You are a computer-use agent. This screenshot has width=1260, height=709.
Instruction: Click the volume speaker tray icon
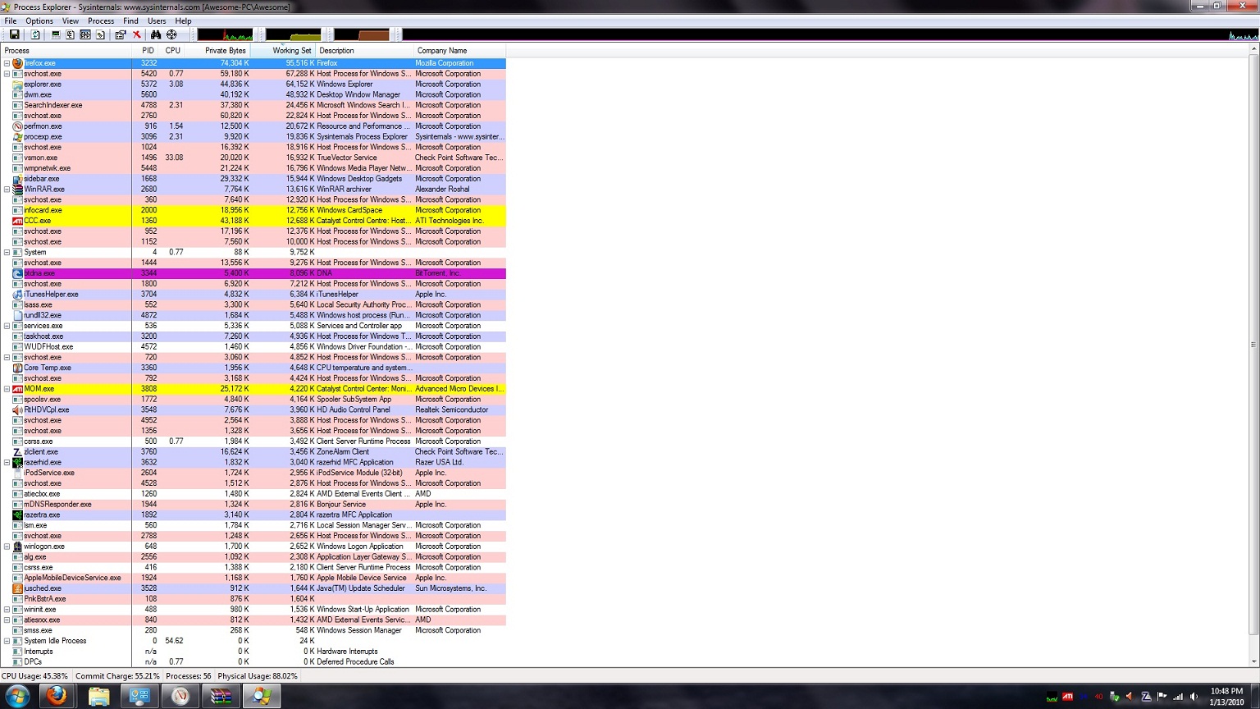pyautogui.click(x=1194, y=697)
